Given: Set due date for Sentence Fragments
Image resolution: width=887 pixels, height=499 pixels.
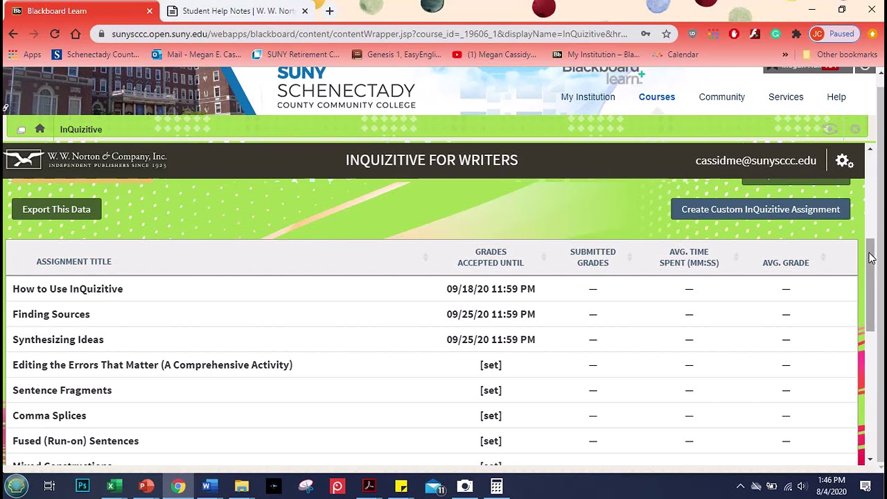Looking at the screenshot, I should [491, 390].
